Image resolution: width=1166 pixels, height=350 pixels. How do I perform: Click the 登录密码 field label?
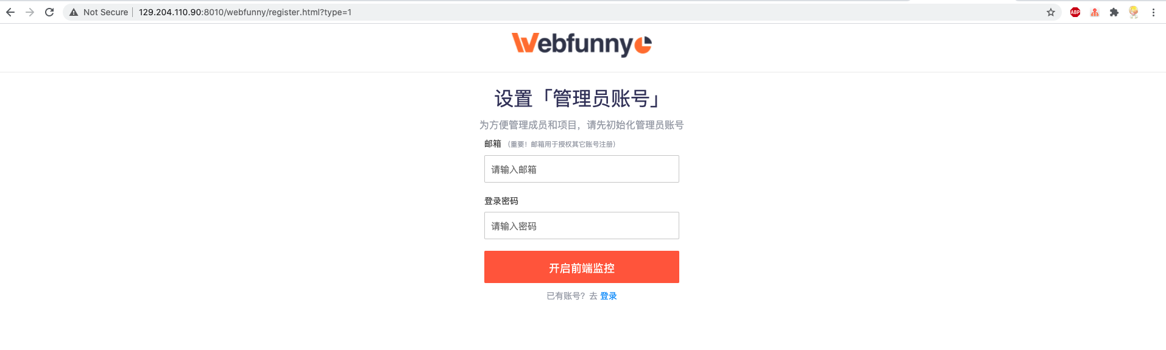tap(501, 201)
